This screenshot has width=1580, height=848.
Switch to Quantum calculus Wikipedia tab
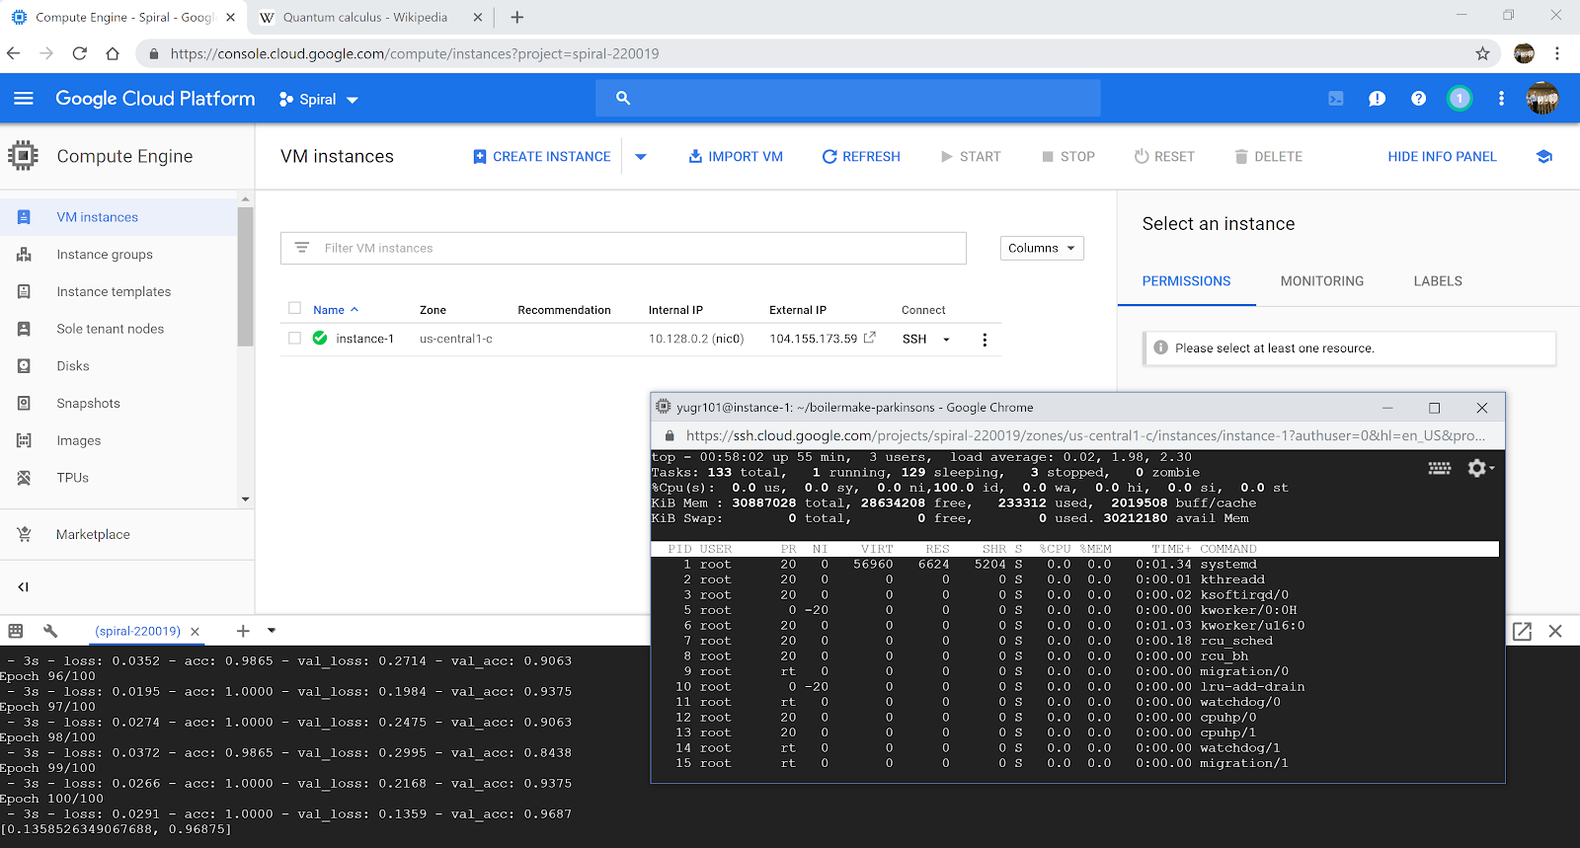point(370,17)
